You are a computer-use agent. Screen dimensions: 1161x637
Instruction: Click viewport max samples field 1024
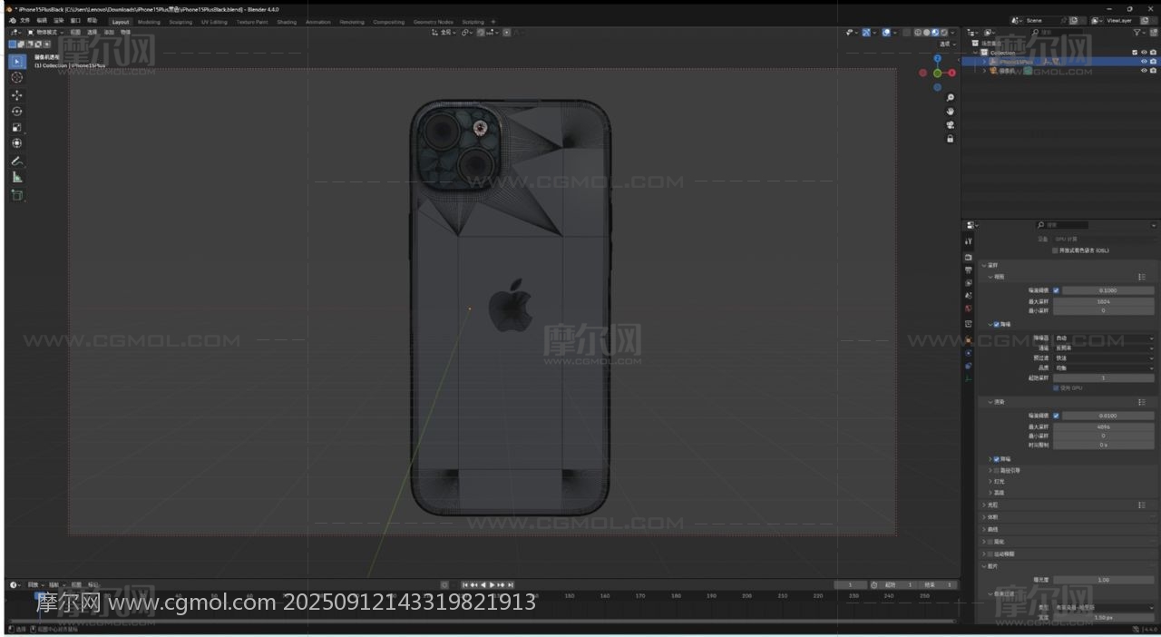pyautogui.click(x=1103, y=300)
